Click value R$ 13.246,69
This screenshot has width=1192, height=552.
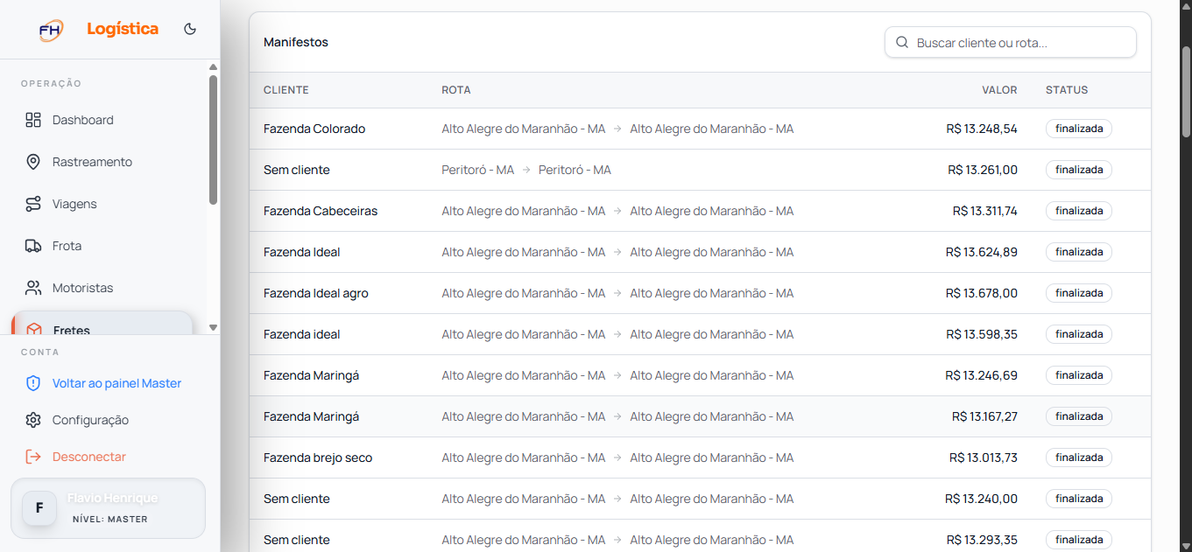pos(982,375)
